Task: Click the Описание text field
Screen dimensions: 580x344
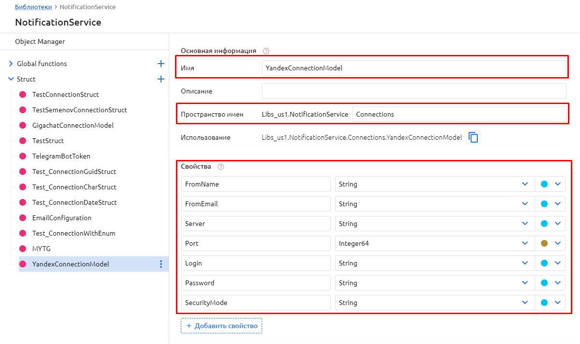Action: (414, 91)
